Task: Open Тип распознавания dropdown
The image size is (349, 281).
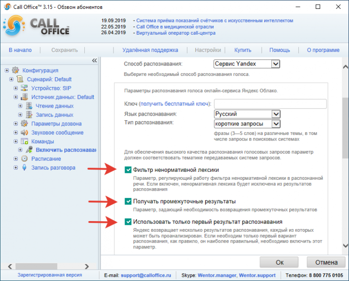Action: tap(247, 124)
